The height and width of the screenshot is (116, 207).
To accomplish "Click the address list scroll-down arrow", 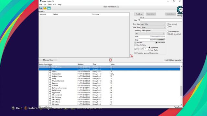I will [x=181, y=104].
